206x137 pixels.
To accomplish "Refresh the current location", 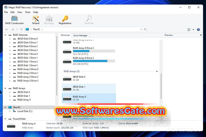I will tap(145, 29).
